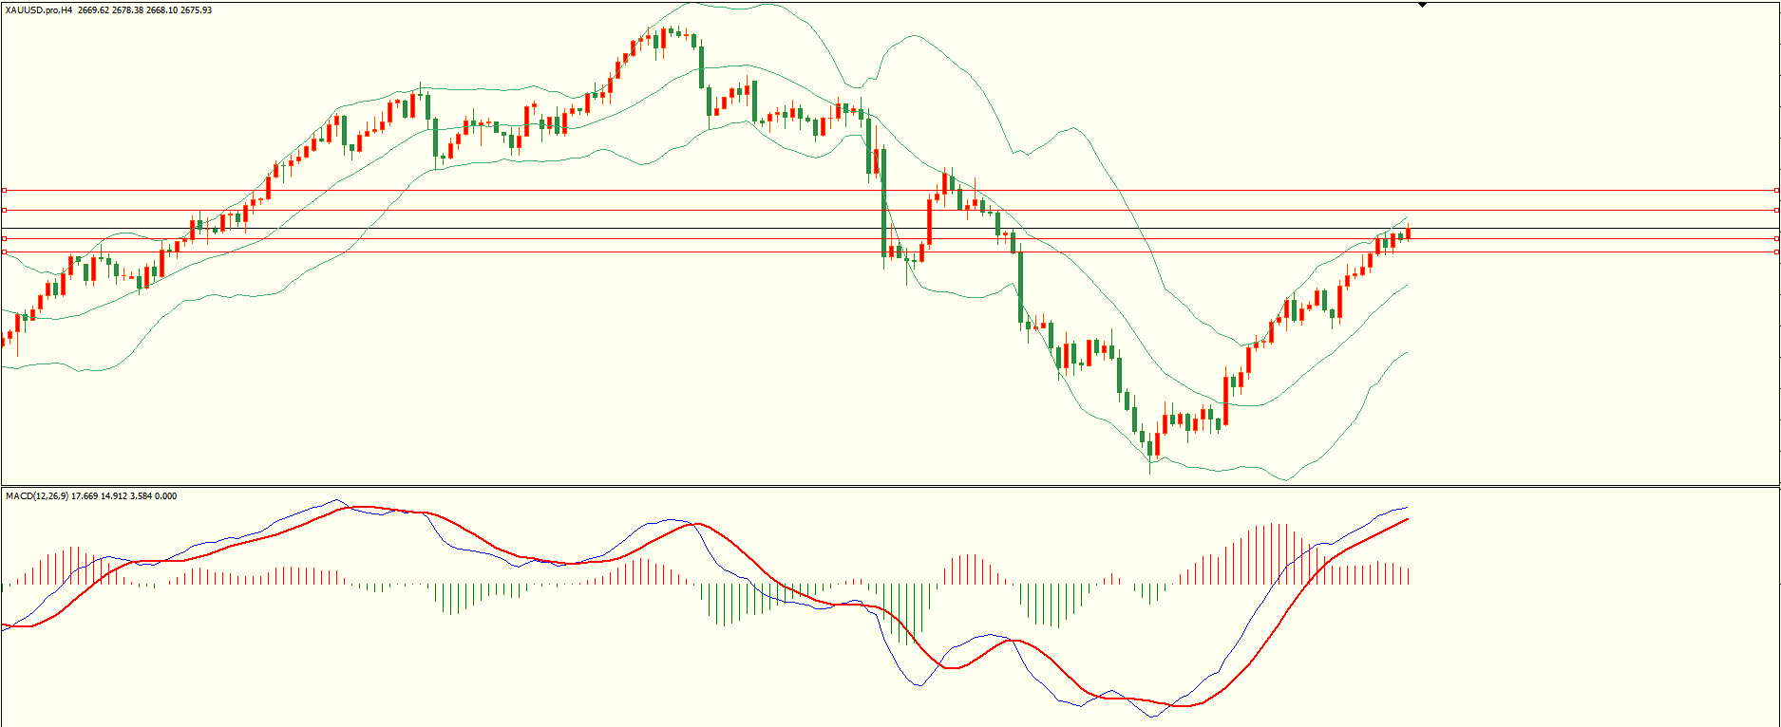The width and height of the screenshot is (1781, 727).
Task: Select the latest rightmost candlestick
Action: click(1408, 233)
